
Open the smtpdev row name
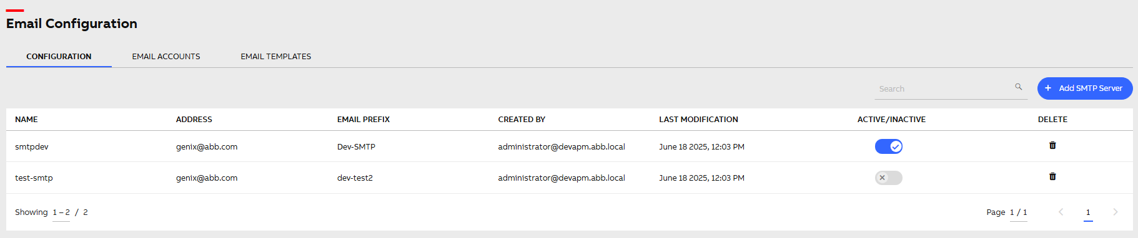[x=32, y=146]
